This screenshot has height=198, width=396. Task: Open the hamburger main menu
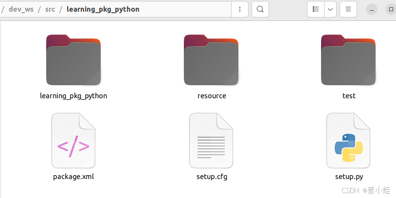348,9
